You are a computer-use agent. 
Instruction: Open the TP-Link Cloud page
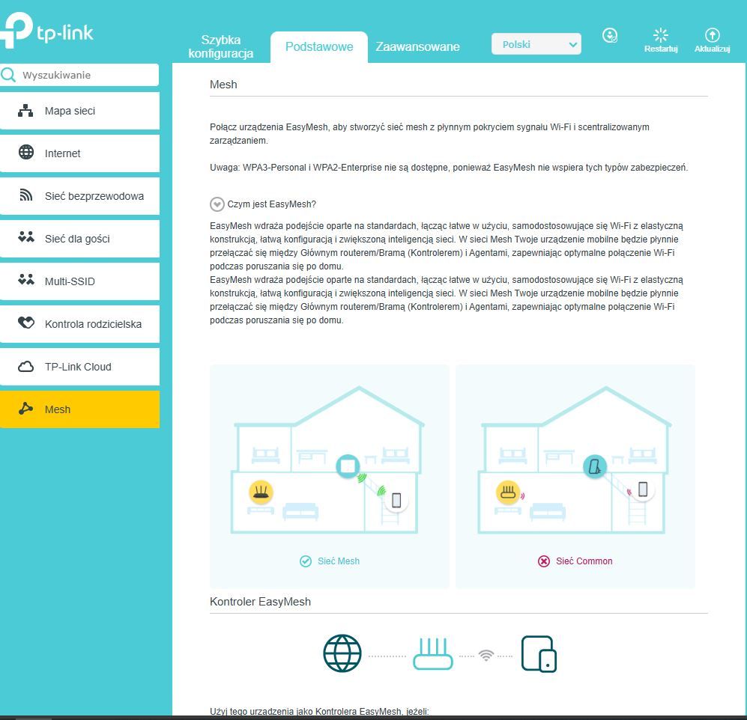click(x=79, y=367)
